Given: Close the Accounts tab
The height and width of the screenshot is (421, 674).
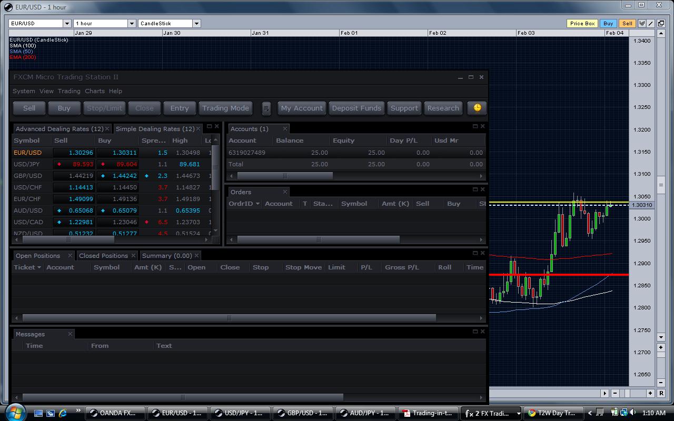Looking at the screenshot, I should [285, 128].
